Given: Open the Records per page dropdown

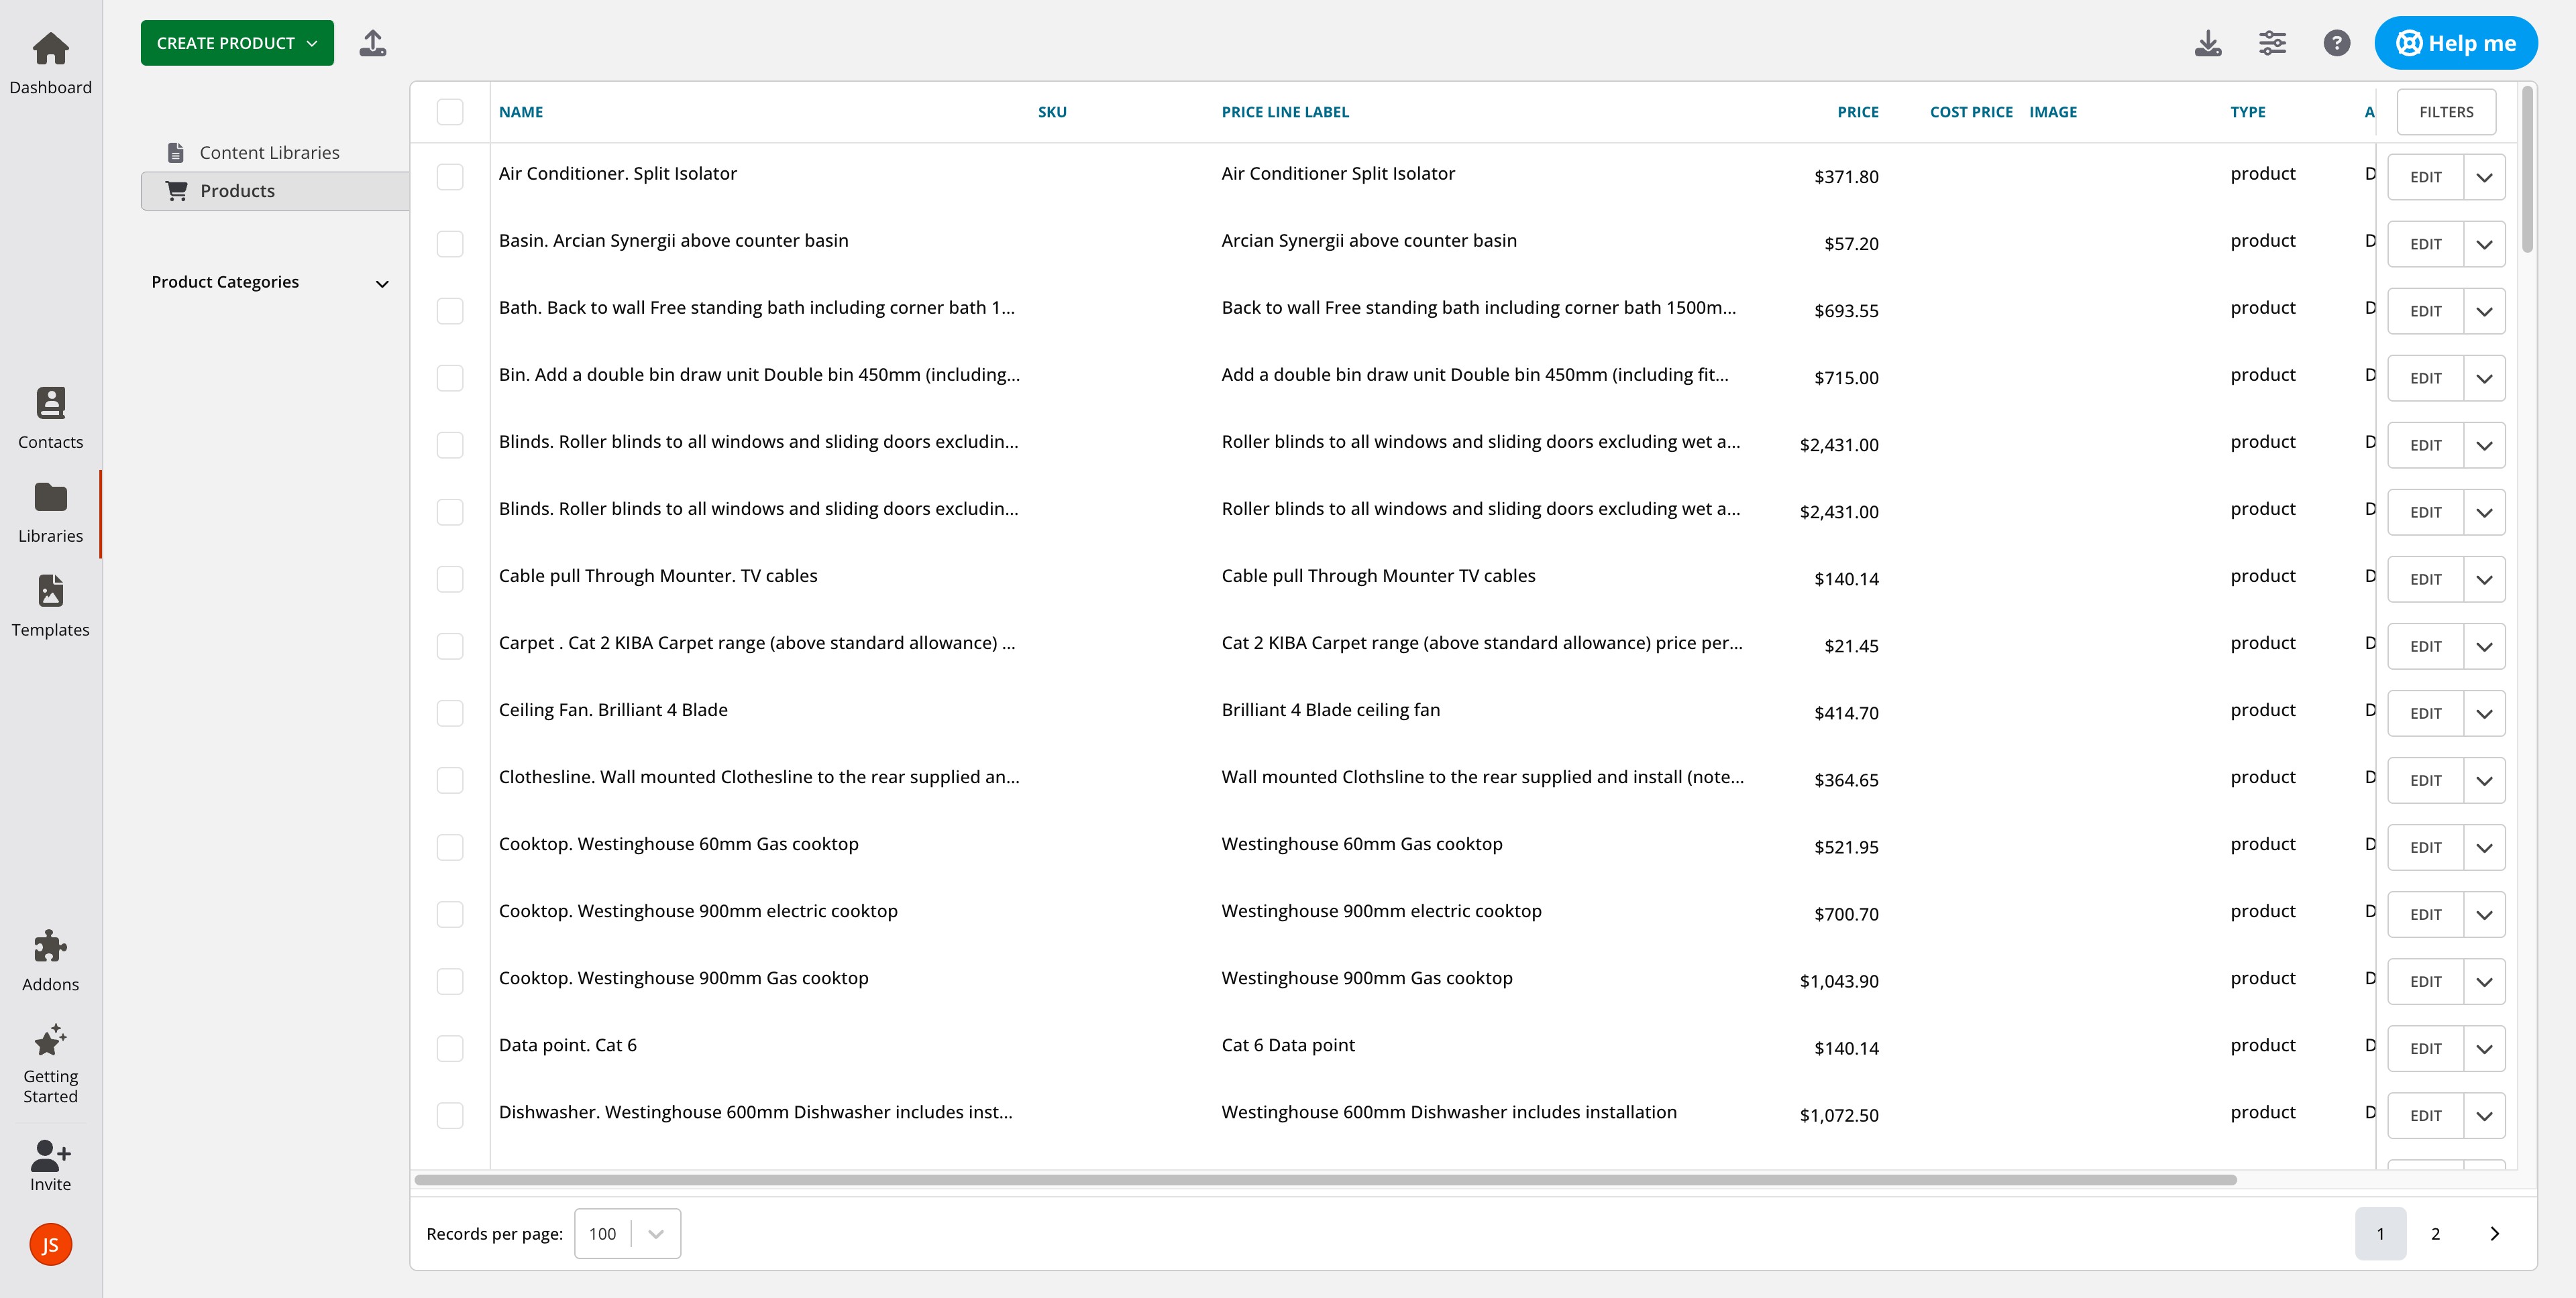Looking at the screenshot, I should point(627,1233).
